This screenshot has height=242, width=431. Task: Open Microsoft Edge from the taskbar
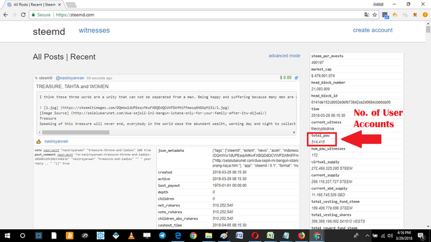coord(178,236)
